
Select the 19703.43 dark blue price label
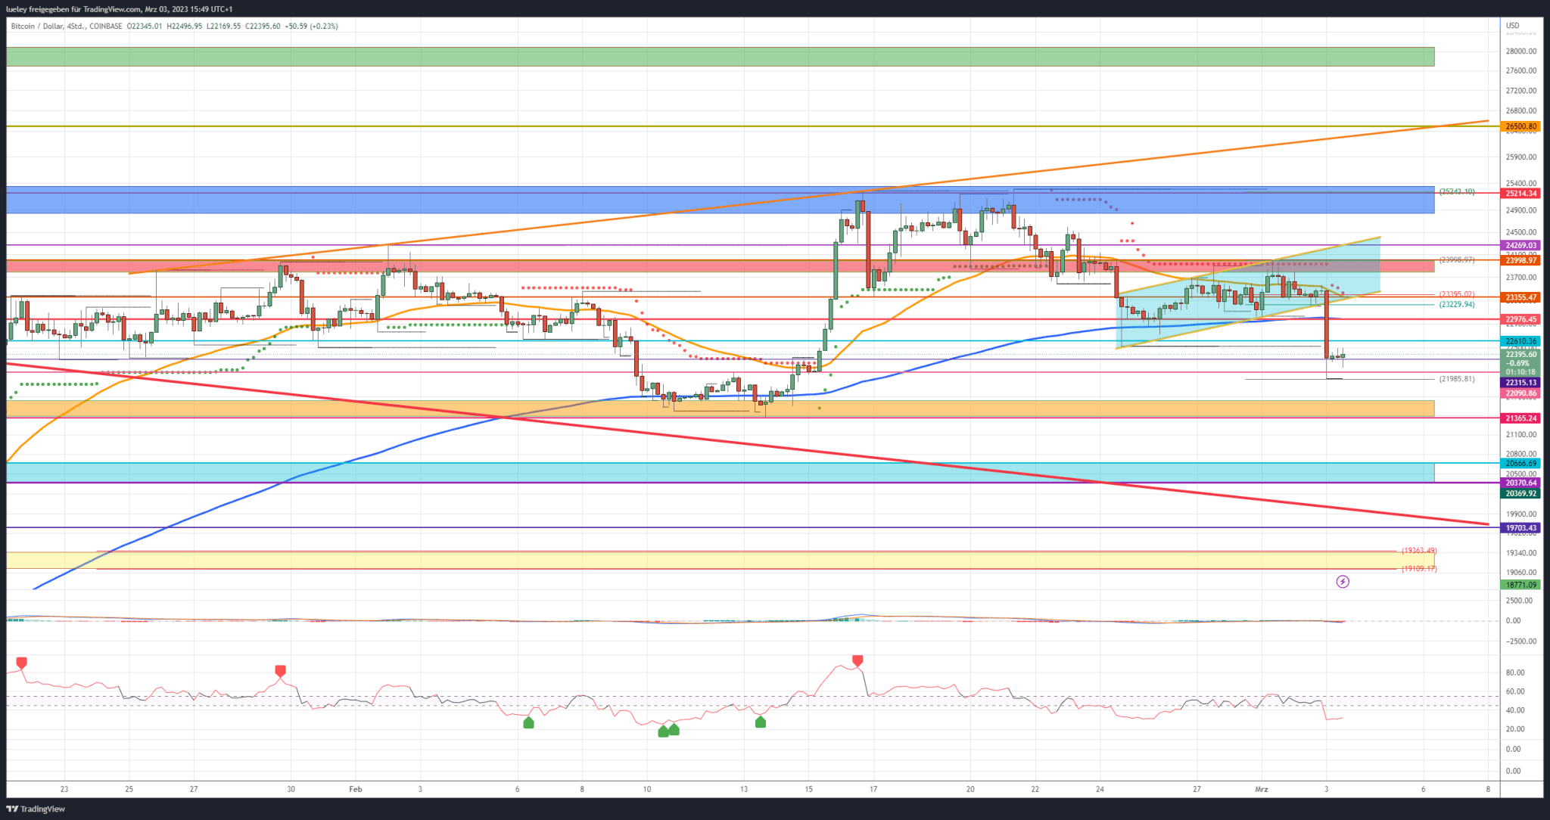[1520, 528]
